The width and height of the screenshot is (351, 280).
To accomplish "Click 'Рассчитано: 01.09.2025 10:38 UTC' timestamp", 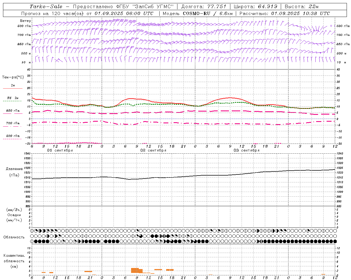I will click(285, 13).
